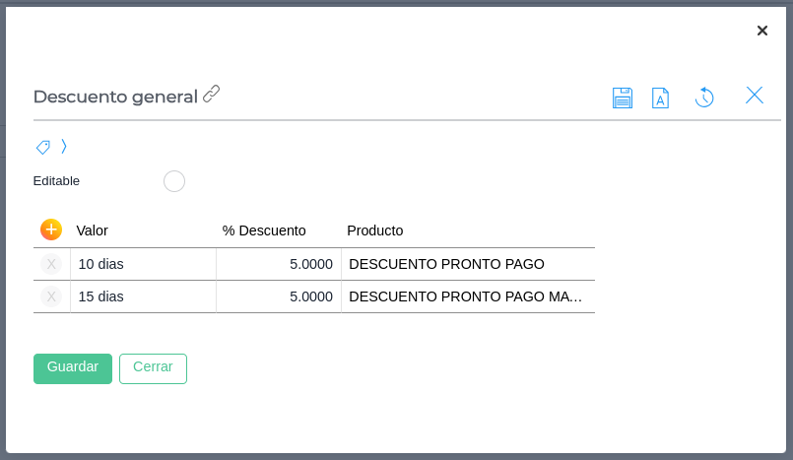Select the DESCUENTO PRONTO PAGO MA... product cell
Screen dimensions: 793x460
[x=467, y=296]
